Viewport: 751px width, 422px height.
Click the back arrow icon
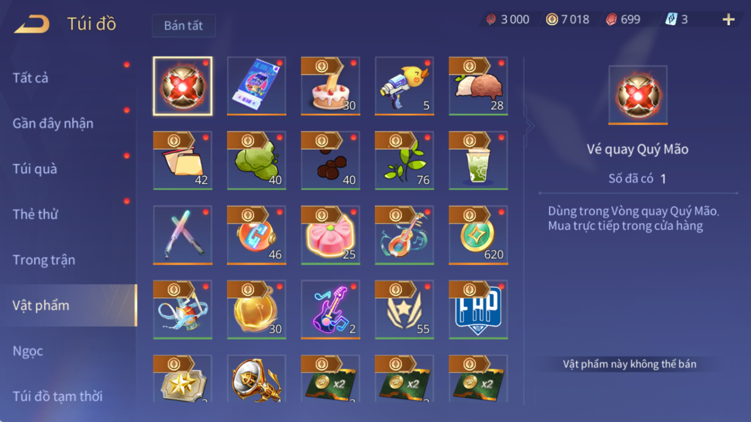tap(32, 24)
